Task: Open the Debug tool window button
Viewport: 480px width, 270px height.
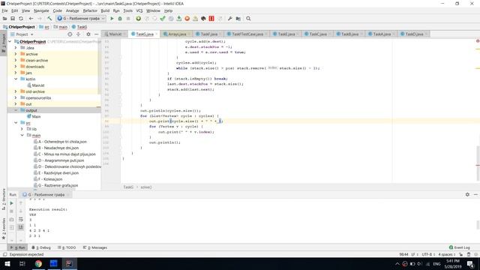Action: [41, 247]
